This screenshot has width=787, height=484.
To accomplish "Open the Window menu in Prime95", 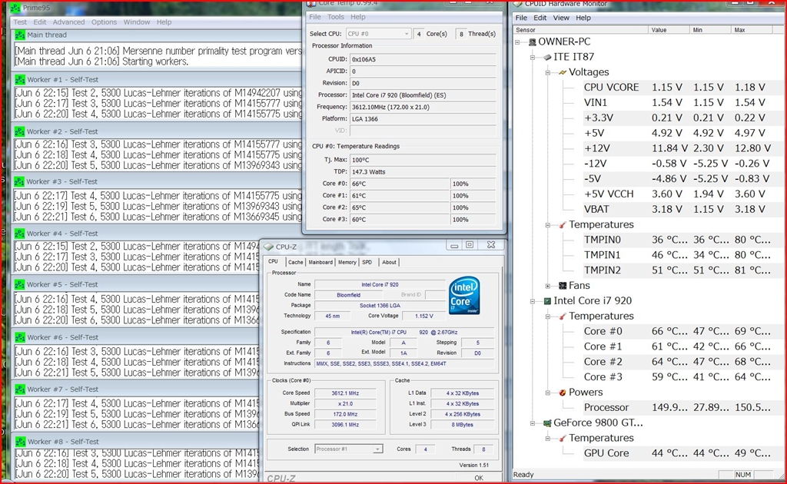I will [137, 22].
